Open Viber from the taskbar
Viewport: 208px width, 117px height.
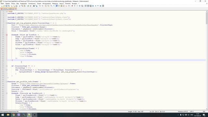point(19,115)
